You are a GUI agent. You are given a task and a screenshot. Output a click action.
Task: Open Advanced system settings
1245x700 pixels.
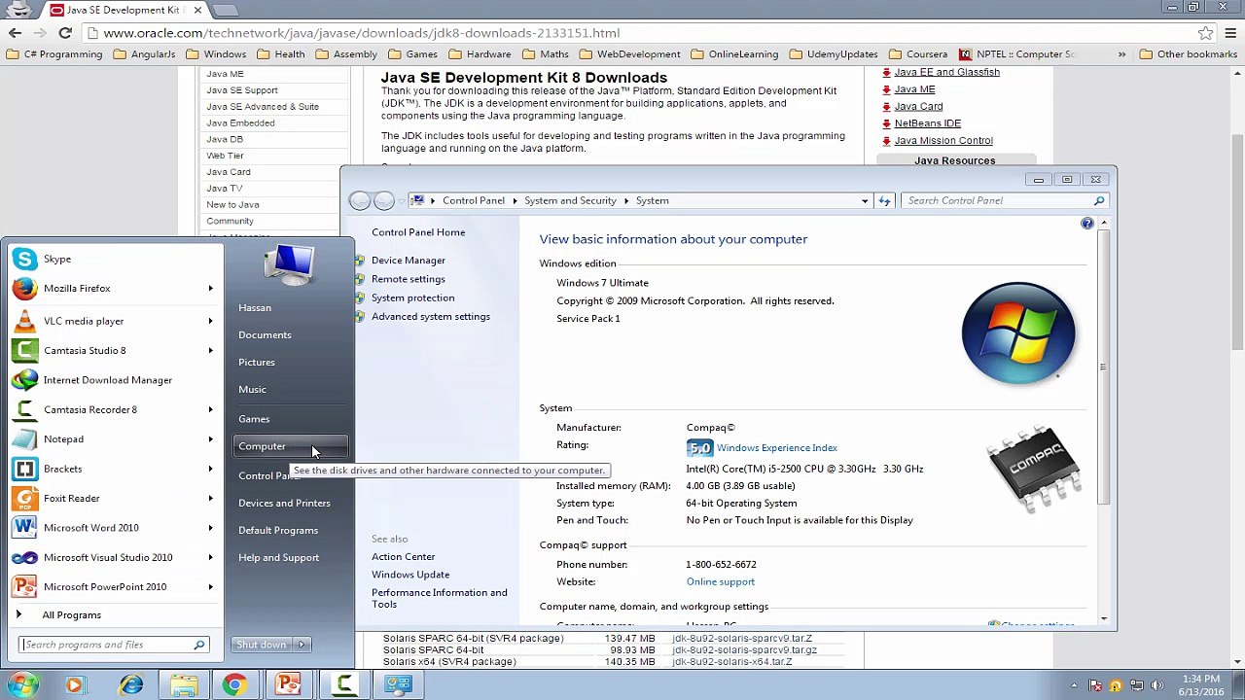point(431,317)
